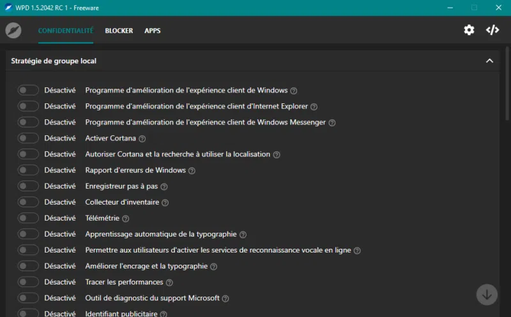Click the code brackets icon in header

[x=492, y=30]
